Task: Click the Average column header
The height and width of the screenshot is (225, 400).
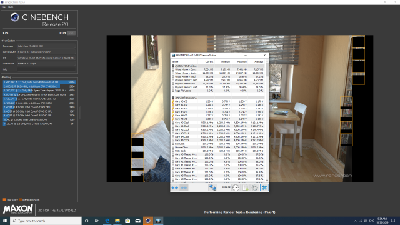Action: (x=256, y=61)
